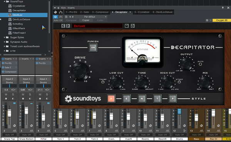The image size is (231, 142).
Task: Click the routing view icon
Action: (60, 12)
